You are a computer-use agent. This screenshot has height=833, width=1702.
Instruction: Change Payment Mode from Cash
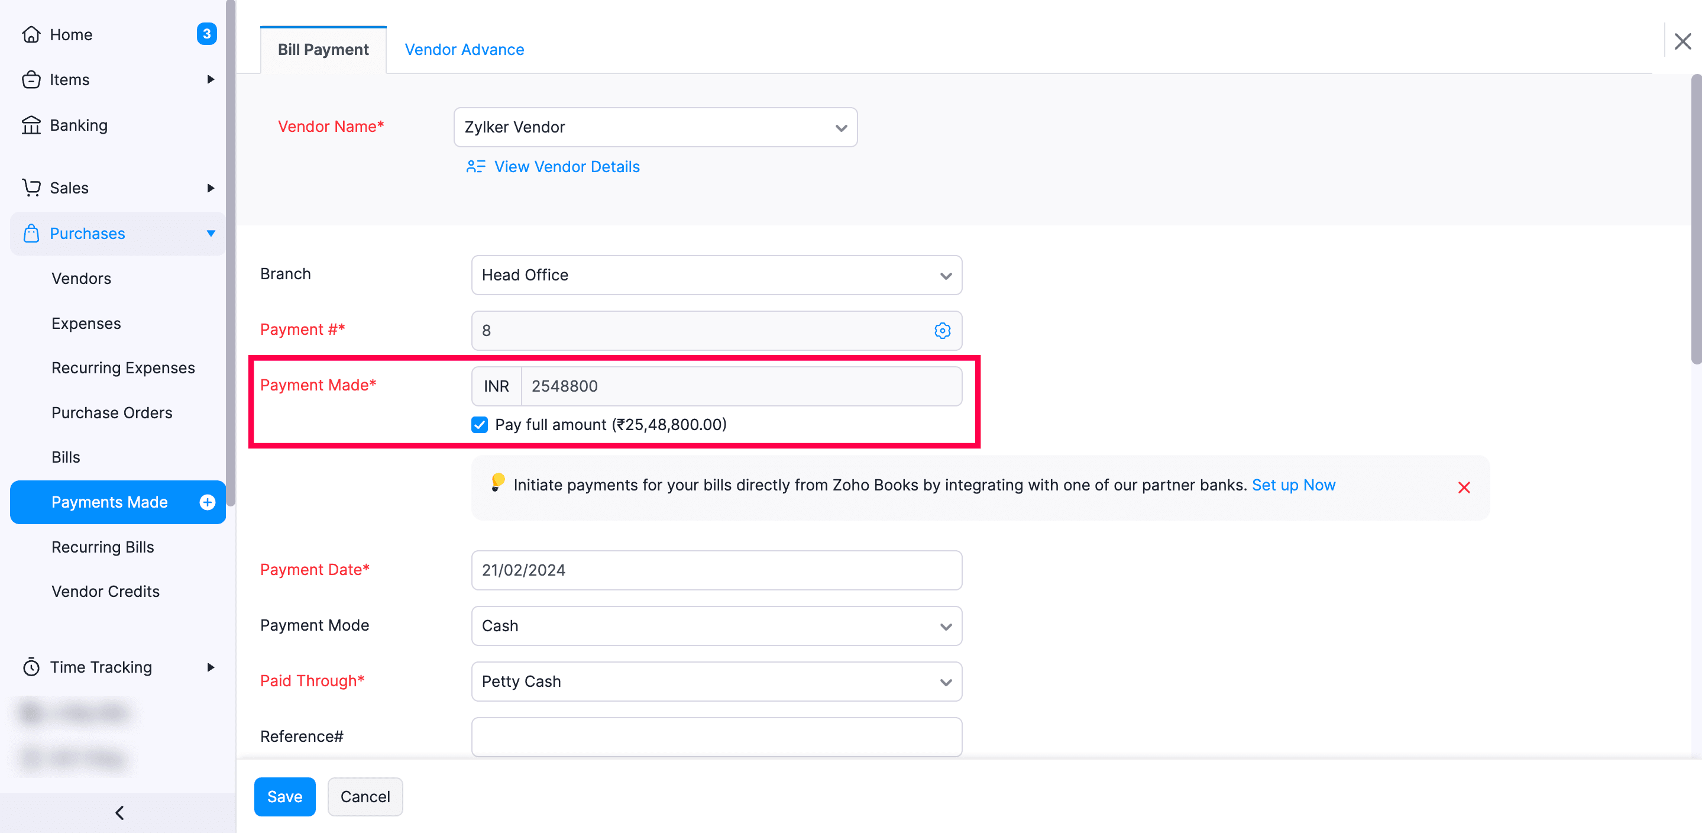pos(945,626)
